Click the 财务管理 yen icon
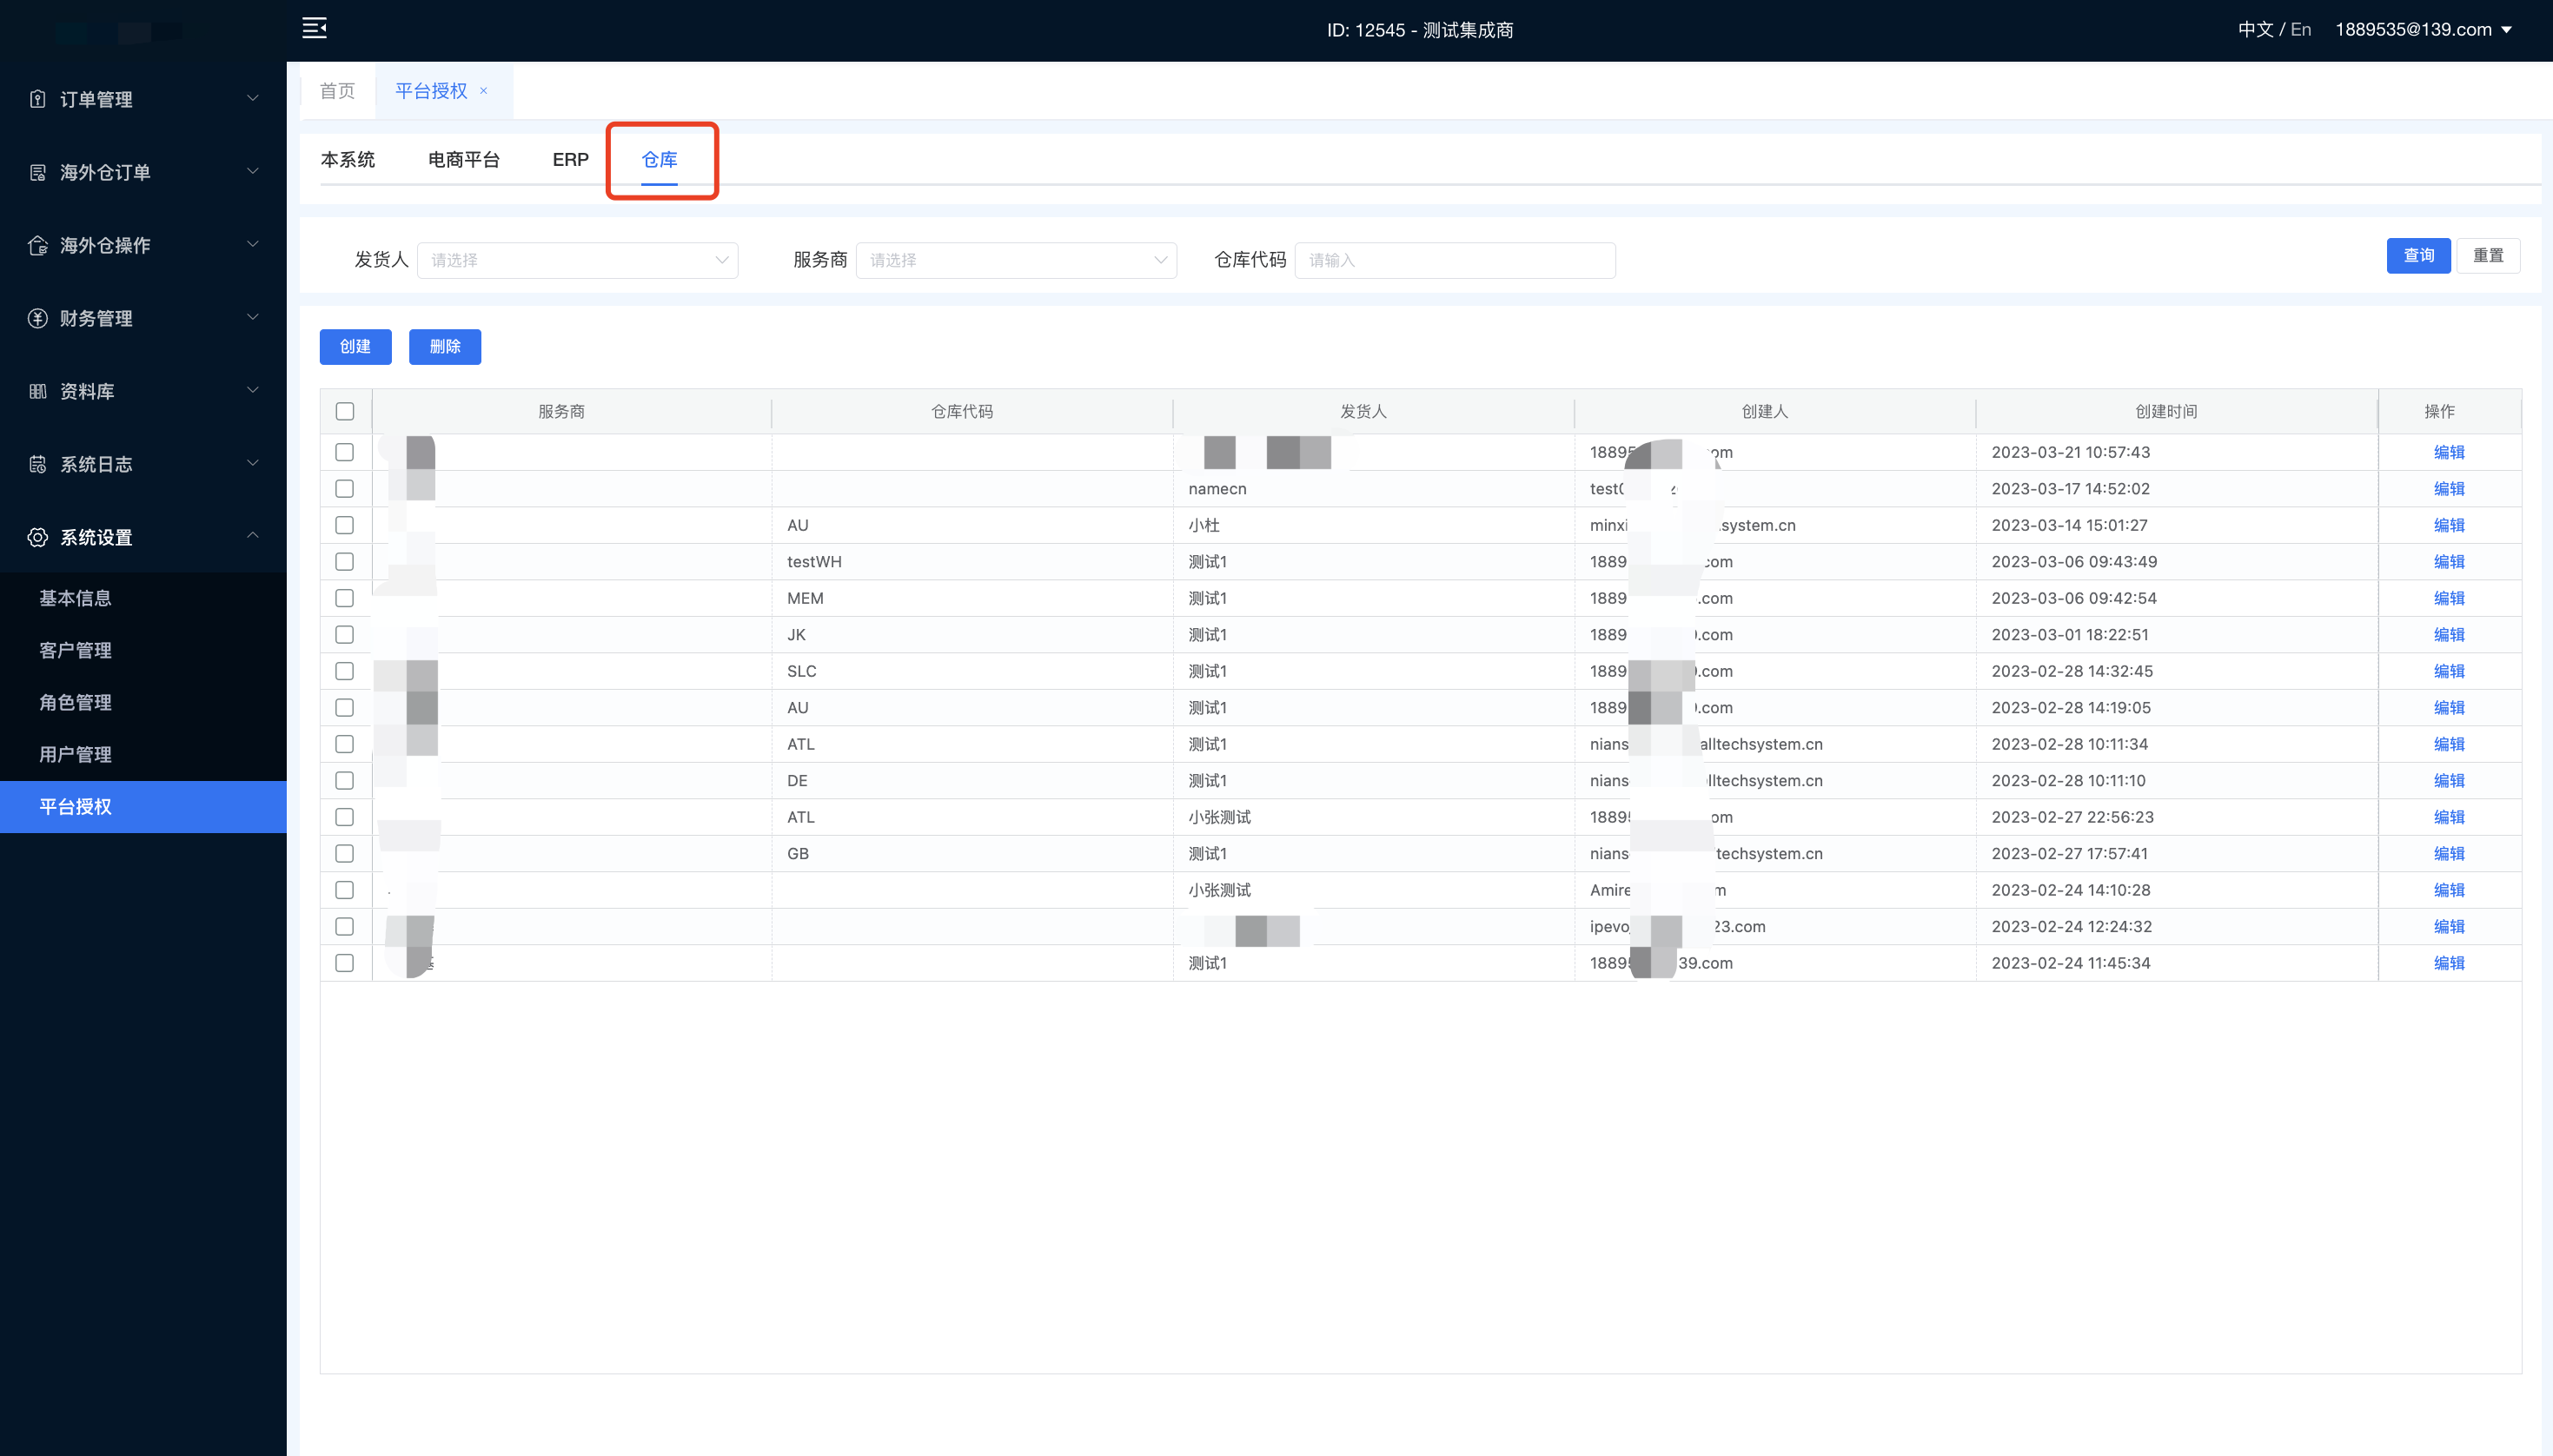 pos(38,318)
